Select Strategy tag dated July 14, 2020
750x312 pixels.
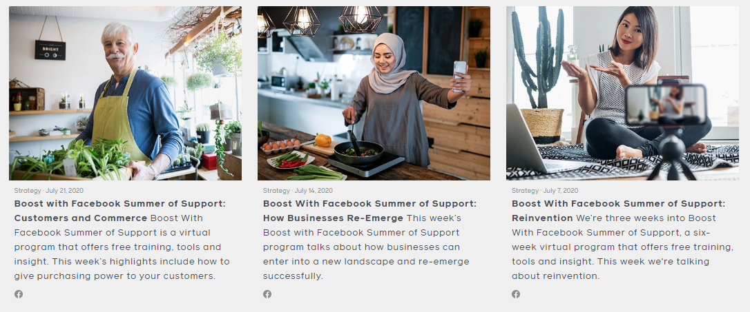point(276,190)
